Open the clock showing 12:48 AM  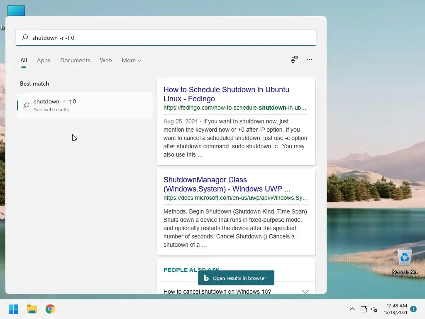(x=396, y=306)
